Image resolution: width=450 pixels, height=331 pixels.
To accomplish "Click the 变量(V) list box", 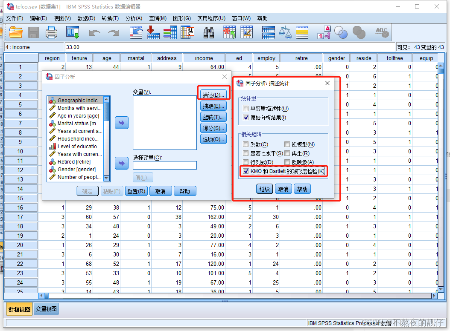I will click(165, 123).
